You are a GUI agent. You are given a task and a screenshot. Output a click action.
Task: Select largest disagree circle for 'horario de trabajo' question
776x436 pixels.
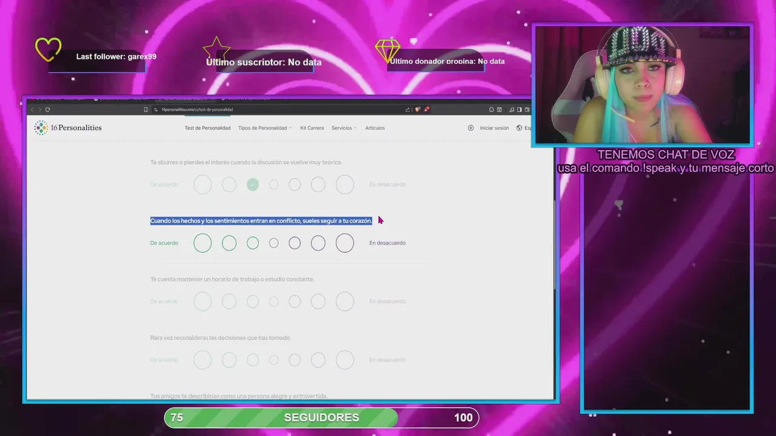pos(345,301)
